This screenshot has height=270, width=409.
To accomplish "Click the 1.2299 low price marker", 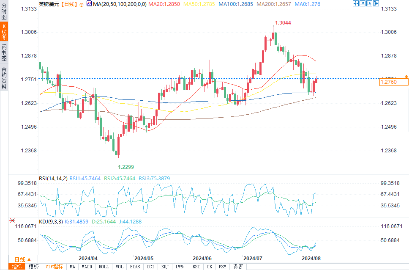I will [x=126, y=167].
